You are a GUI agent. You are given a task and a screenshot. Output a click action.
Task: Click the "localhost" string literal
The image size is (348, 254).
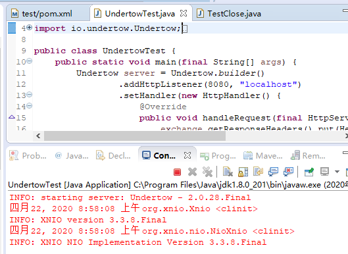coord(268,84)
